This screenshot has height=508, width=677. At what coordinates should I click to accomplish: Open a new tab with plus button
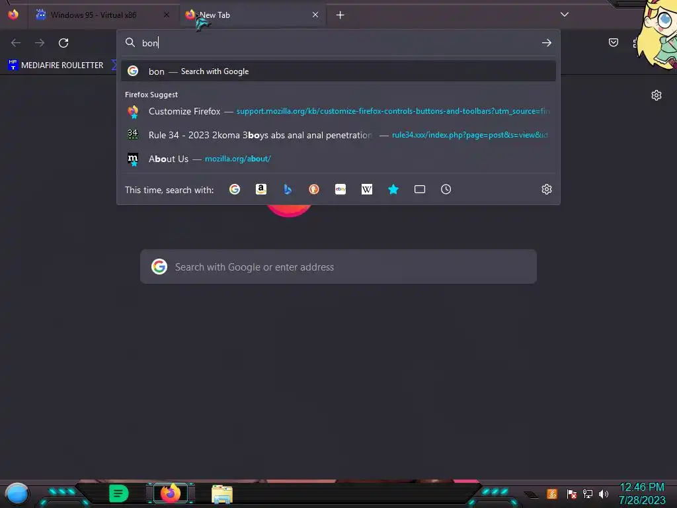pos(340,15)
